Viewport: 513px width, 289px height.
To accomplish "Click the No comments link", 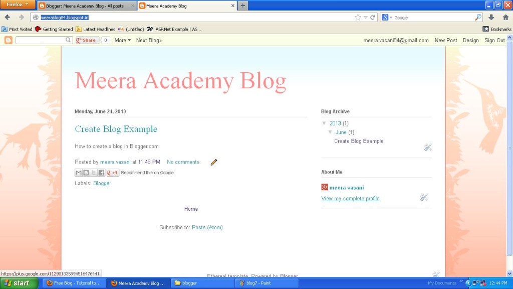I will pos(183,162).
